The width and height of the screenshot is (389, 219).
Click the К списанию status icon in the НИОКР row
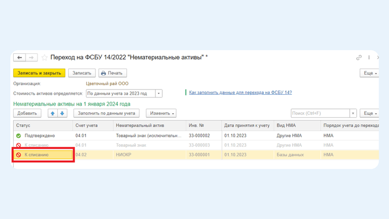[19, 155]
